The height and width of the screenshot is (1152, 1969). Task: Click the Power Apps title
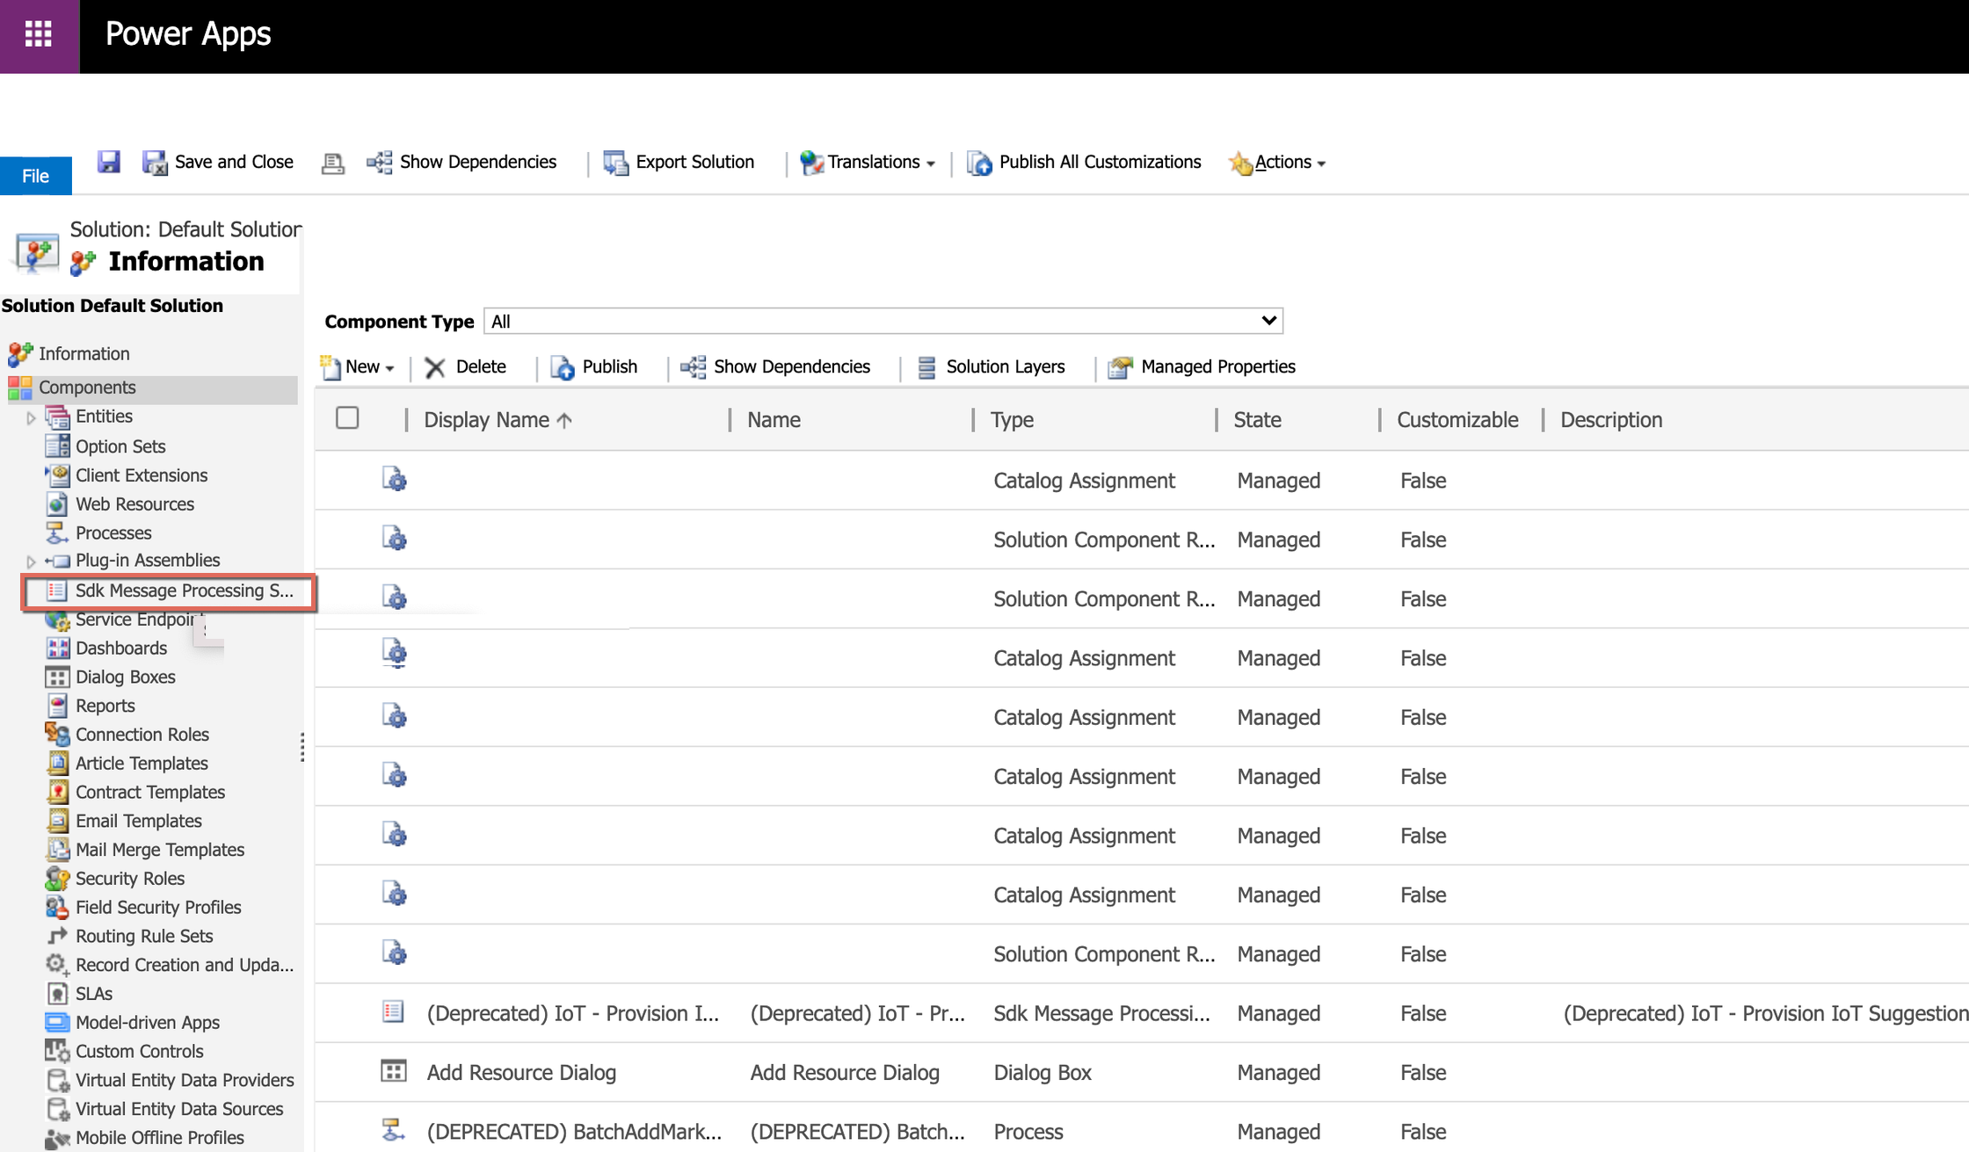click(x=188, y=34)
